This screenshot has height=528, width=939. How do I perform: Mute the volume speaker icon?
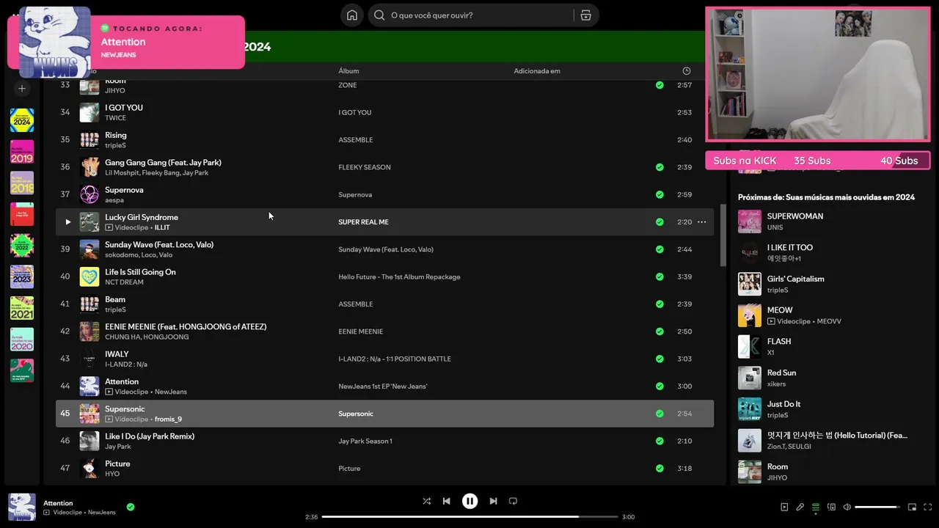click(847, 507)
